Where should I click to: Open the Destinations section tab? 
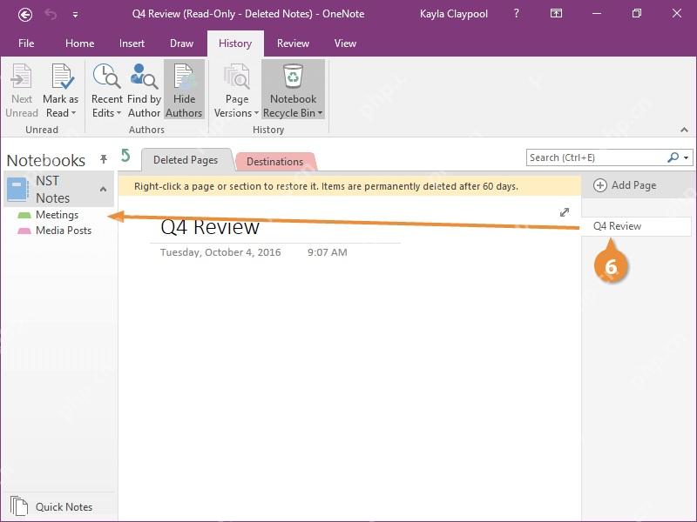(x=274, y=162)
